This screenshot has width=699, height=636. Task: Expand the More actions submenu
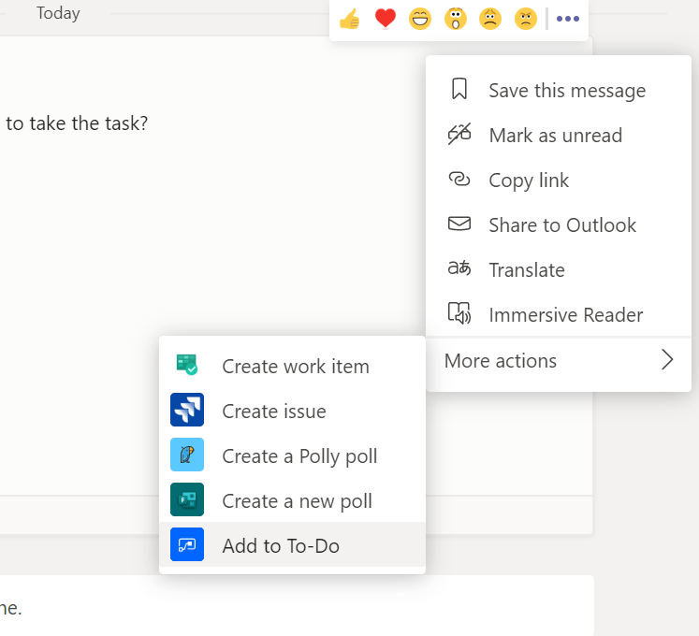pyautogui.click(x=501, y=361)
